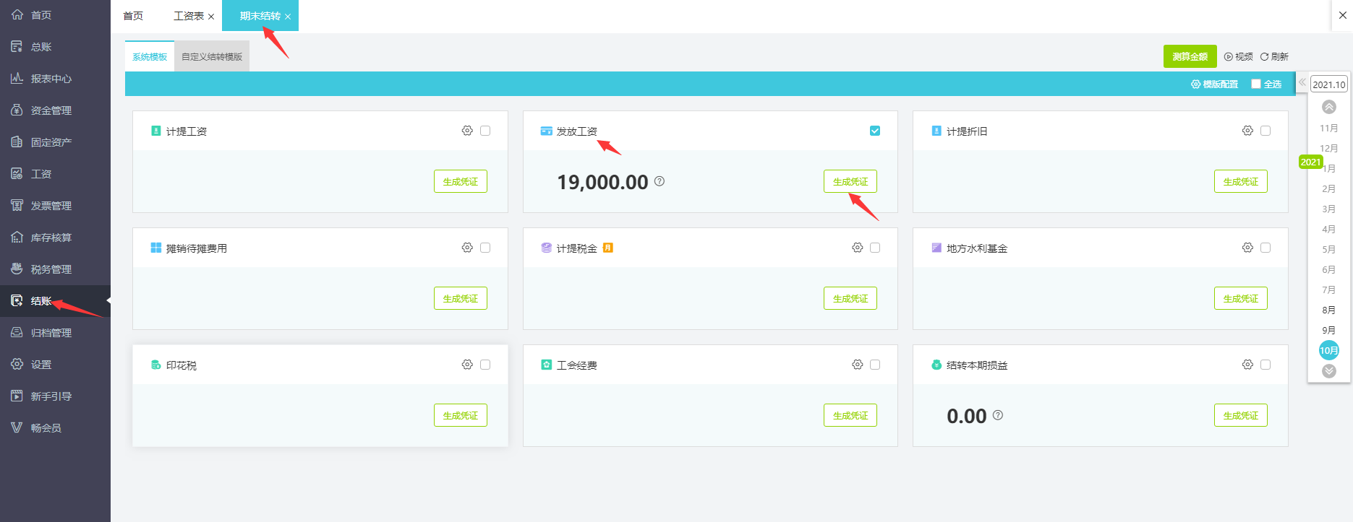The width and height of the screenshot is (1353, 522).
Task: Click the 视频 play icon
Action: pos(1229,56)
